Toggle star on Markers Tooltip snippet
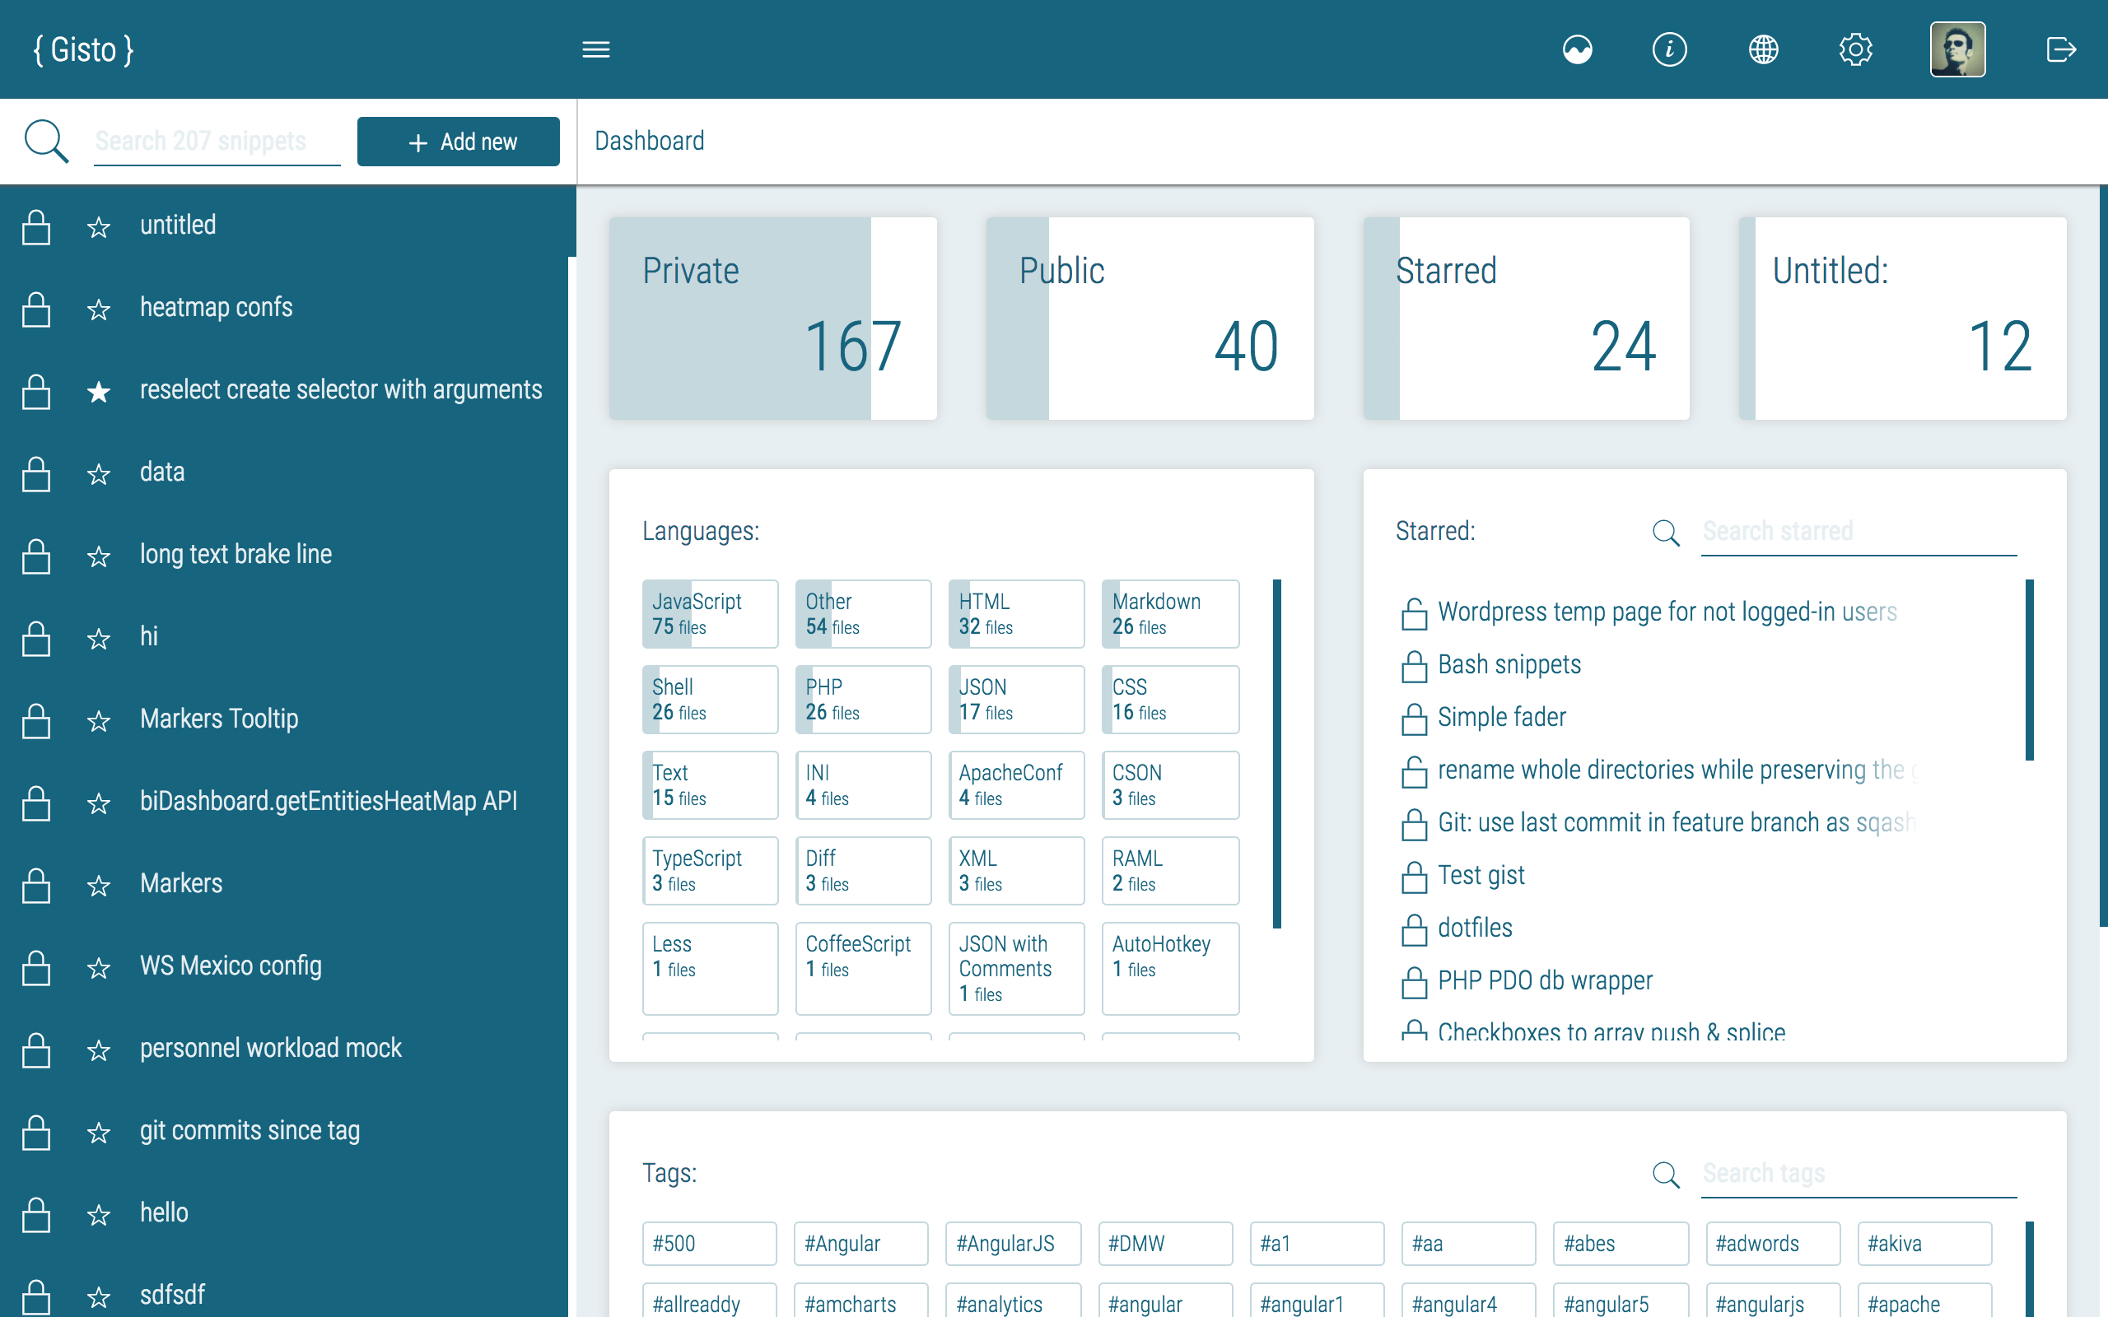This screenshot has width=2108, height=1317. click(x=99, y=720)
